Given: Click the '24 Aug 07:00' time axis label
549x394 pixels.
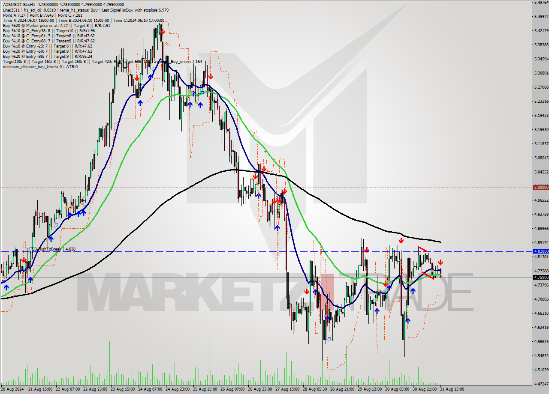Looking at the screenshot, I should click(x=151, y=389).
